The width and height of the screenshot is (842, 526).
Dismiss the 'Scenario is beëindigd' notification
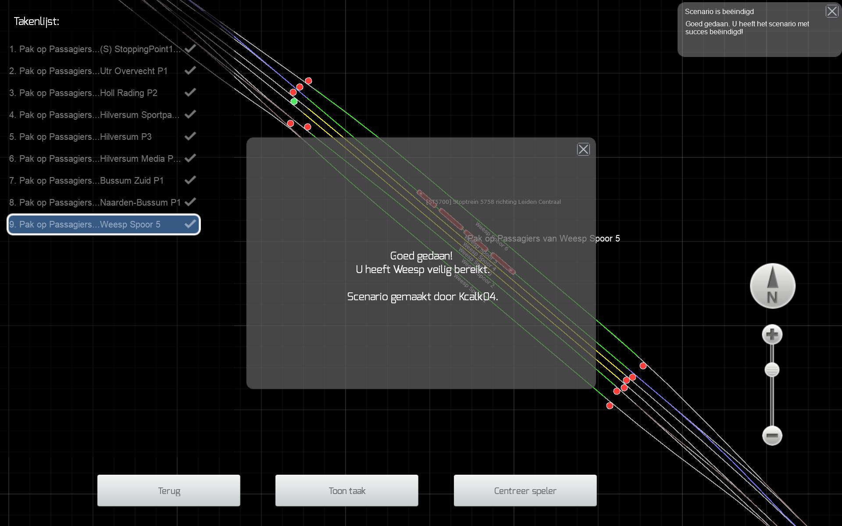[x=831, y=11]
